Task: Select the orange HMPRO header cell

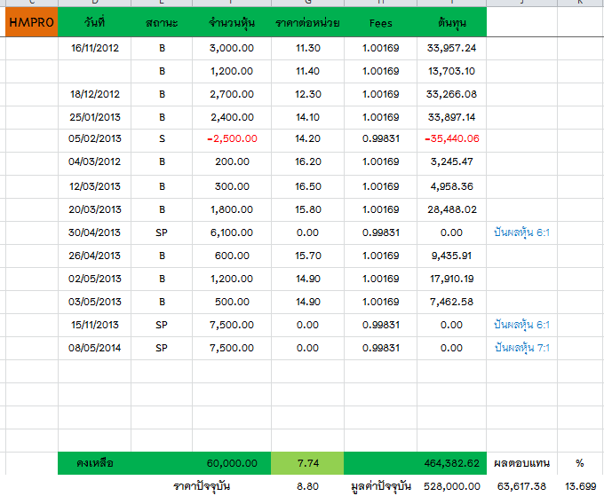Action: pos(32,22)
